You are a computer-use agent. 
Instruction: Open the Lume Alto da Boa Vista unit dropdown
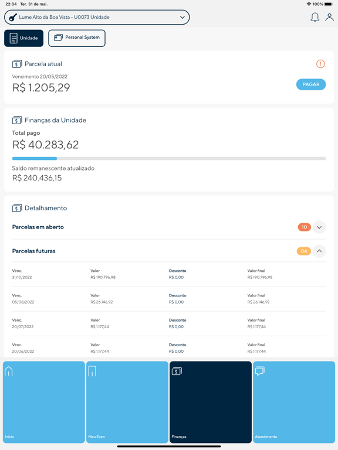(97, 17)
